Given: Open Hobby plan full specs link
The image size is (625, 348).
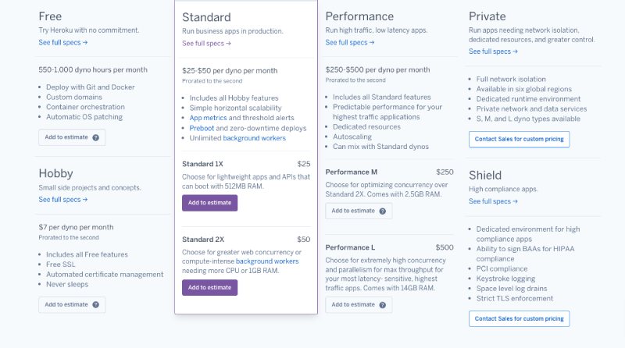Looking at the screenshot, I should [x=63, y=200].
